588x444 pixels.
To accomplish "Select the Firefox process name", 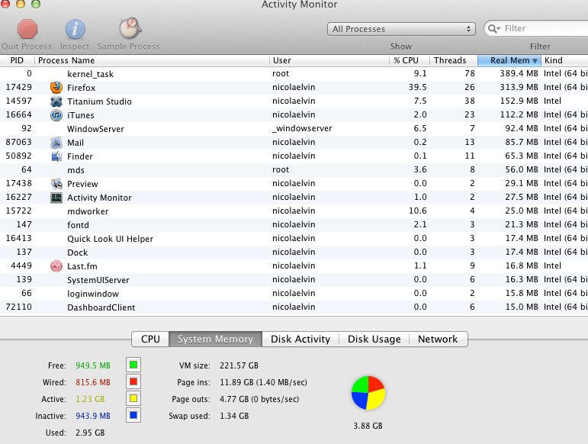I will click(x=81, y=88).
